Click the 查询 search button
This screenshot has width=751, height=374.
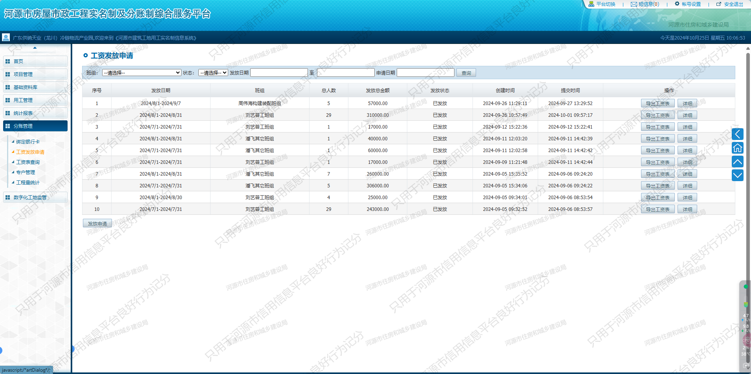[466, 73]
